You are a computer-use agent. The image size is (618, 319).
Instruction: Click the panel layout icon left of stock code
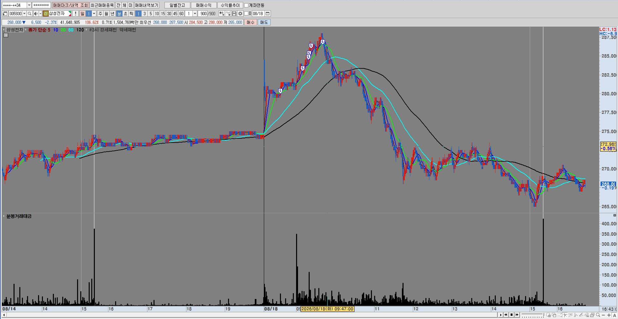[5, 14]
